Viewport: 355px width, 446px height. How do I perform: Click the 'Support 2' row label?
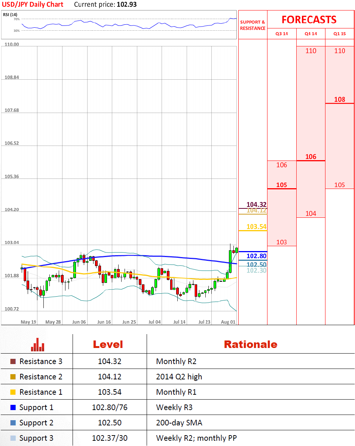click(36, 423)
